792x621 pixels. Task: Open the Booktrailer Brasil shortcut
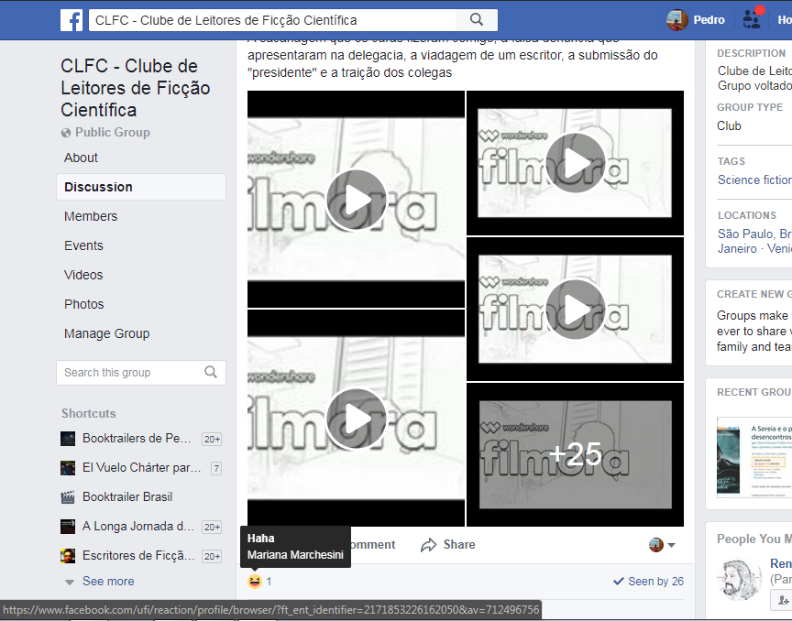(127, 496)
